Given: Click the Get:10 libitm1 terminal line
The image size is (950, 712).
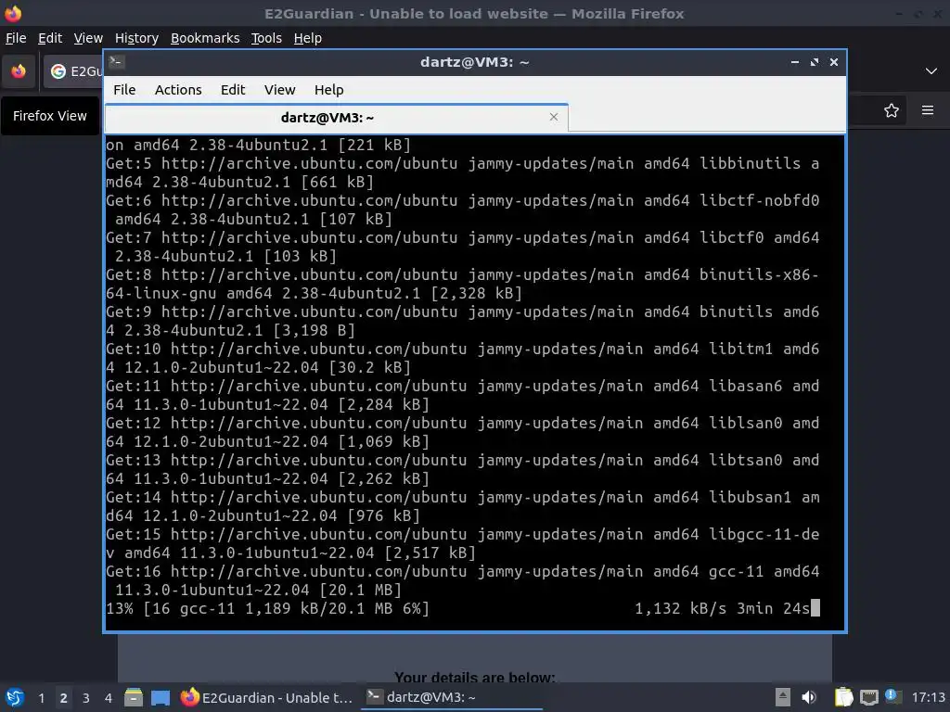Looking at the screenshot, I should click(x=463, y=358).
